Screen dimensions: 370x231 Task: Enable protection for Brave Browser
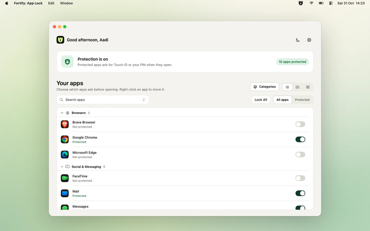(x=300, y=124)
